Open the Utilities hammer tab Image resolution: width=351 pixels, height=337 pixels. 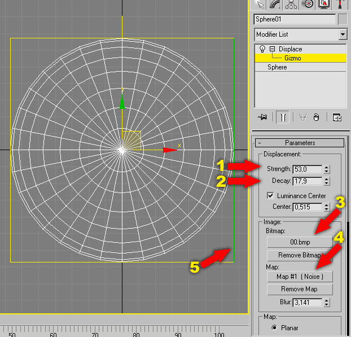pyautogui.click(x=341, y=5)
